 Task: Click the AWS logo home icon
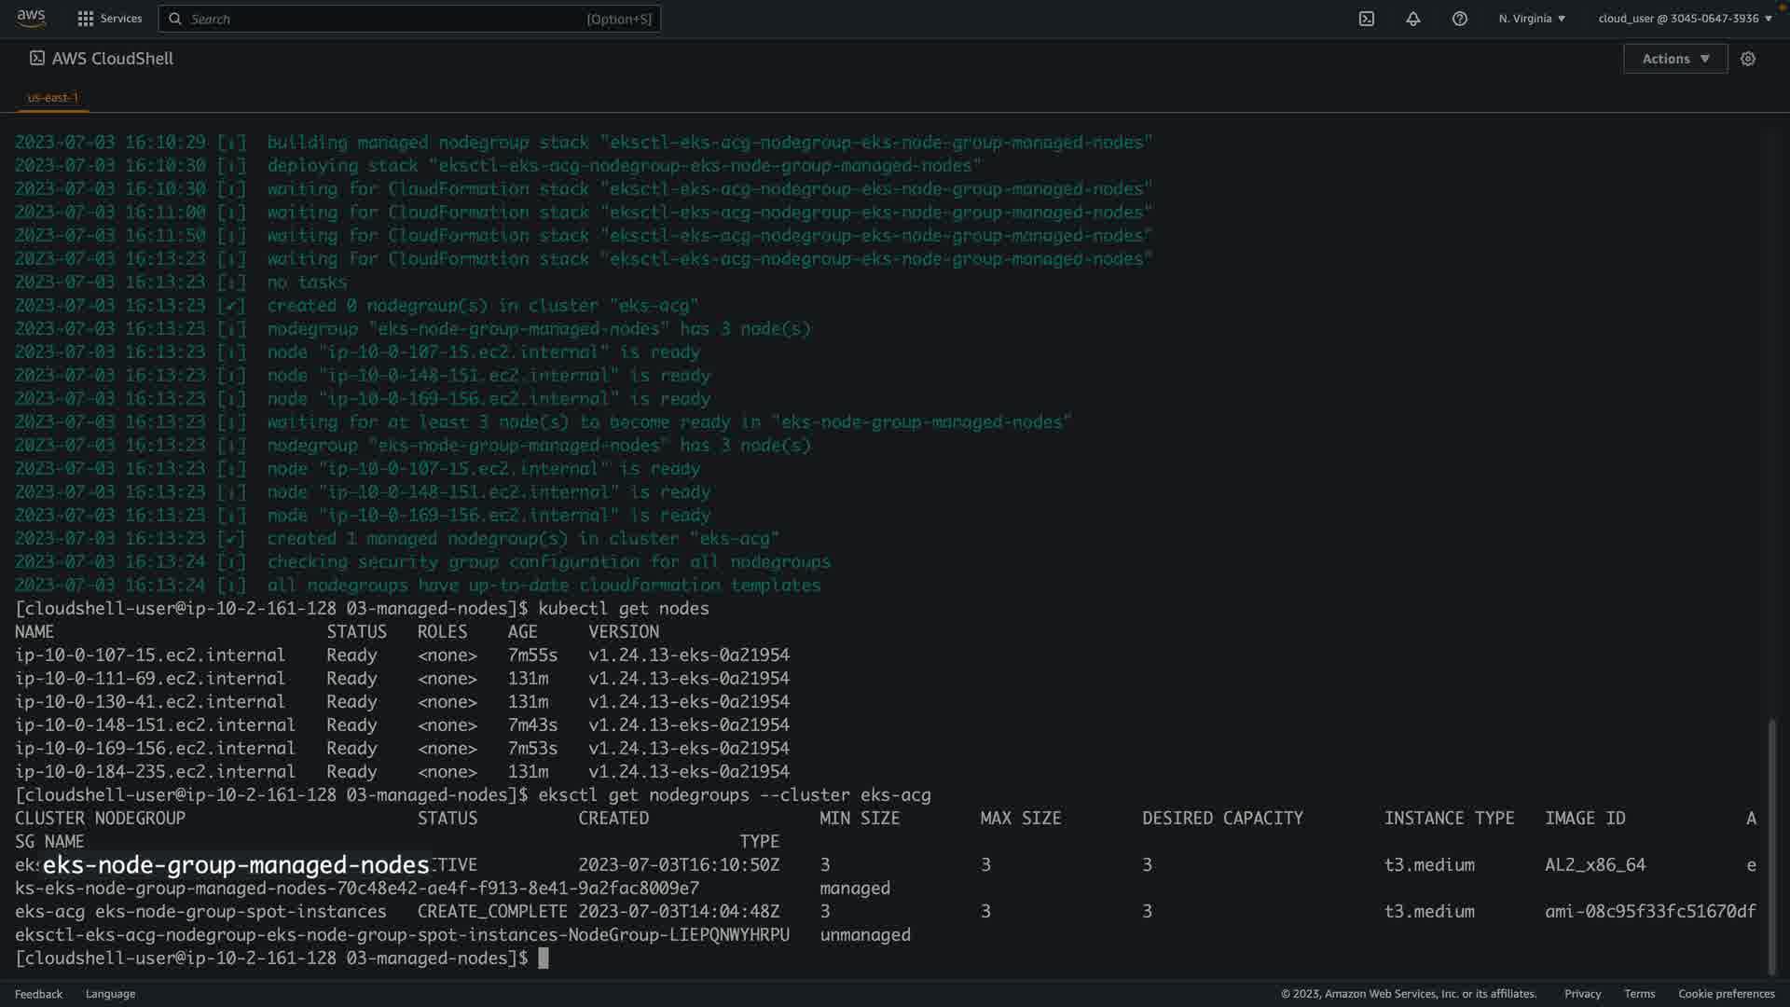(x=31, y=18)
